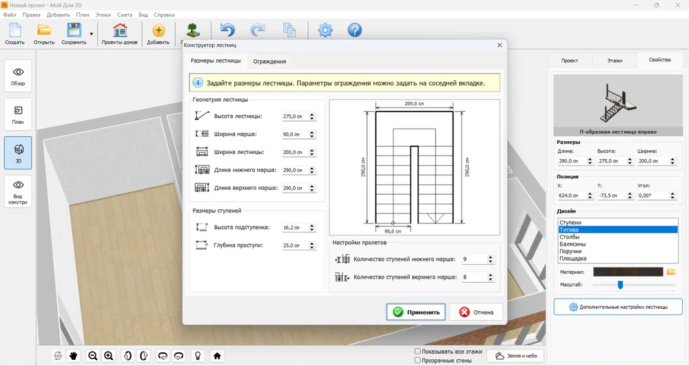Tilt view with second horizontal rotate icon
Viewport: 689px width, 366px height.
178,356
